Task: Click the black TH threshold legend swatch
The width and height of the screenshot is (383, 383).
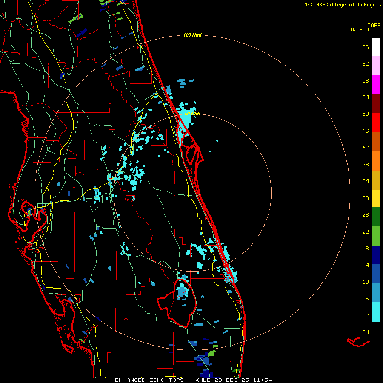Action: pyautogui.click(x=376, y=331)
